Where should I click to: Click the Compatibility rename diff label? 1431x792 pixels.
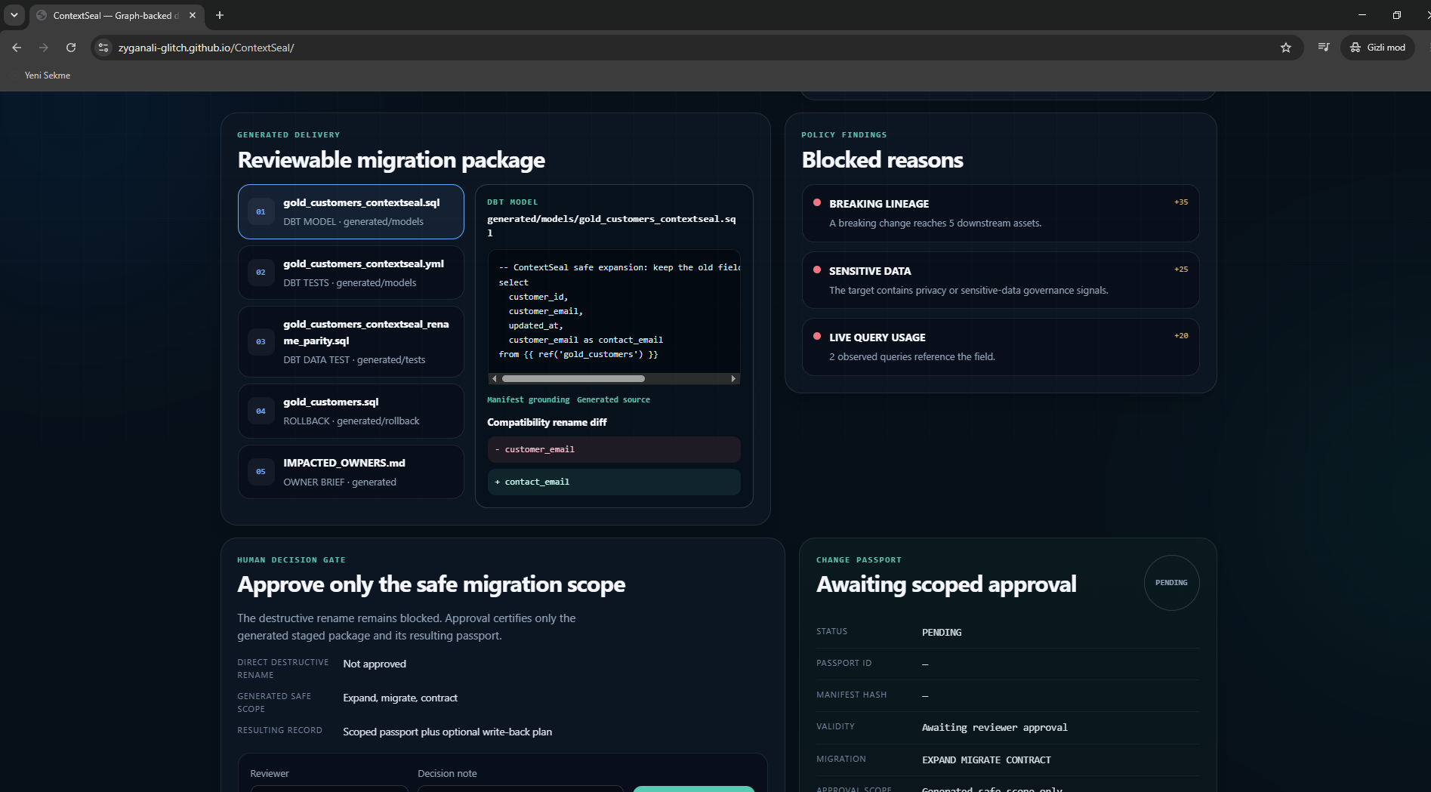pyautogui.click(x=547, y=423)
